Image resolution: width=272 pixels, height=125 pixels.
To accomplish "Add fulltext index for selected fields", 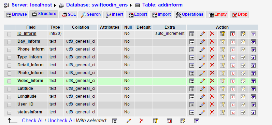I will pos(197,121).
